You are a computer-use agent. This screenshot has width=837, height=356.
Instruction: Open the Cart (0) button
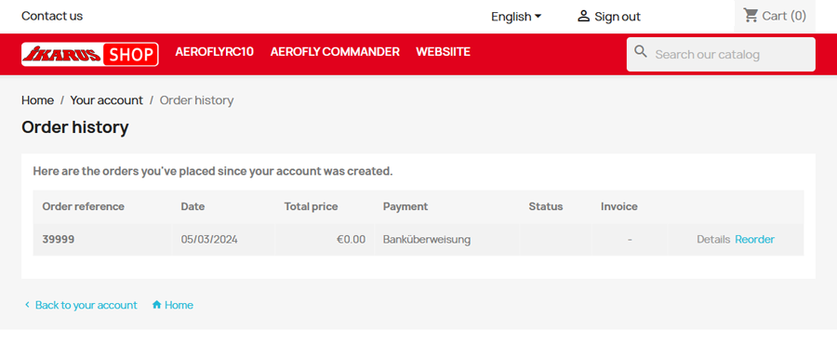click(775, 16)
